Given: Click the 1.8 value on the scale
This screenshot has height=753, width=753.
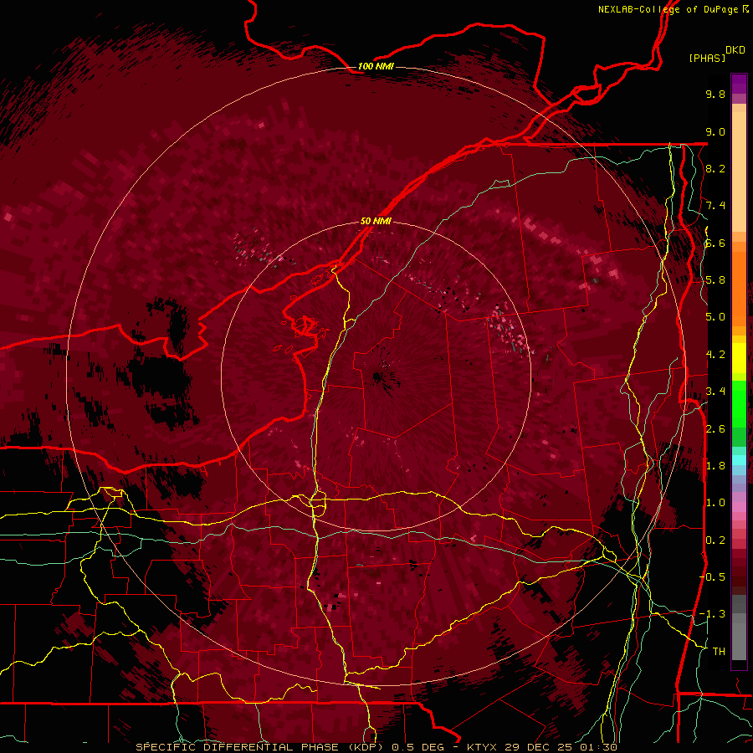Looking at the screenshot, I should point(715,466).
